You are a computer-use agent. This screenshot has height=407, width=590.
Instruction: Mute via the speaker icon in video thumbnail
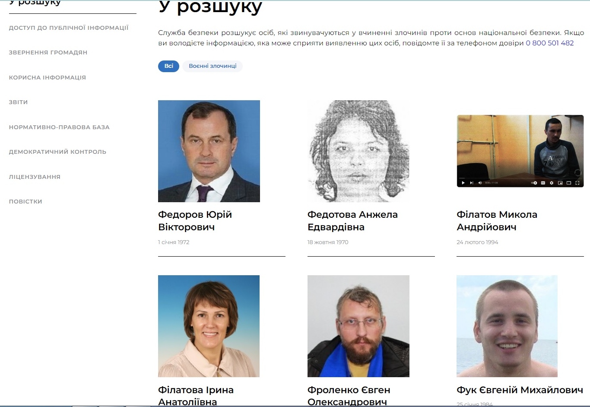tap(480, 183)
